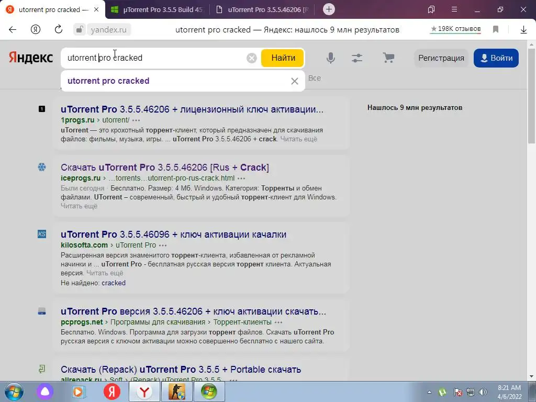Click the 1progs.ru domain link

tap(77, 120)
